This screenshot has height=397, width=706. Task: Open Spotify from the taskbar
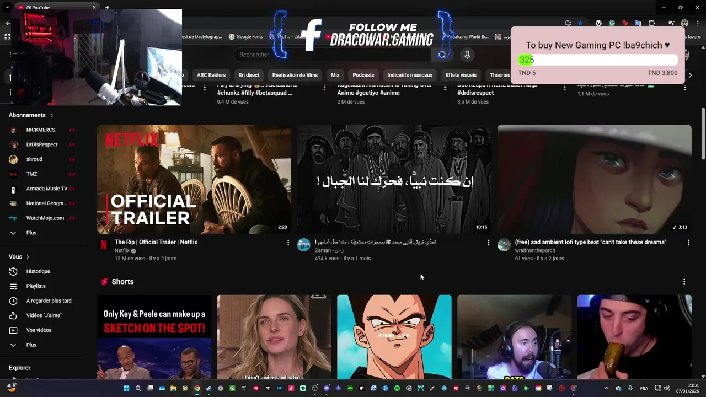click(397, 388)
